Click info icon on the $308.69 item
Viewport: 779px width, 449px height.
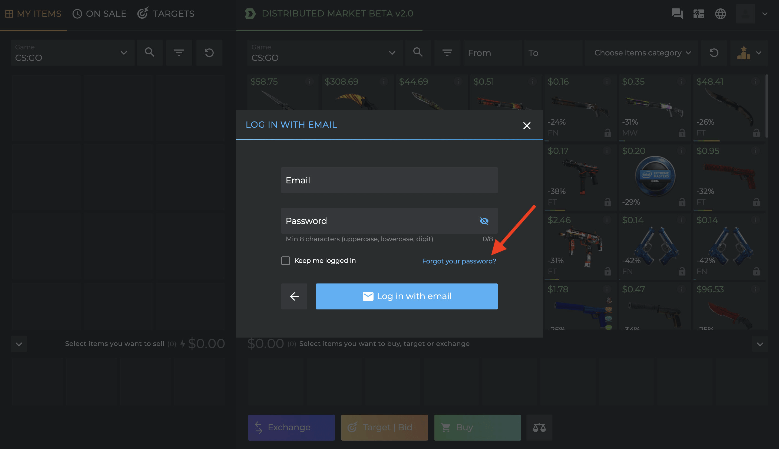click(x=384, y=81)
